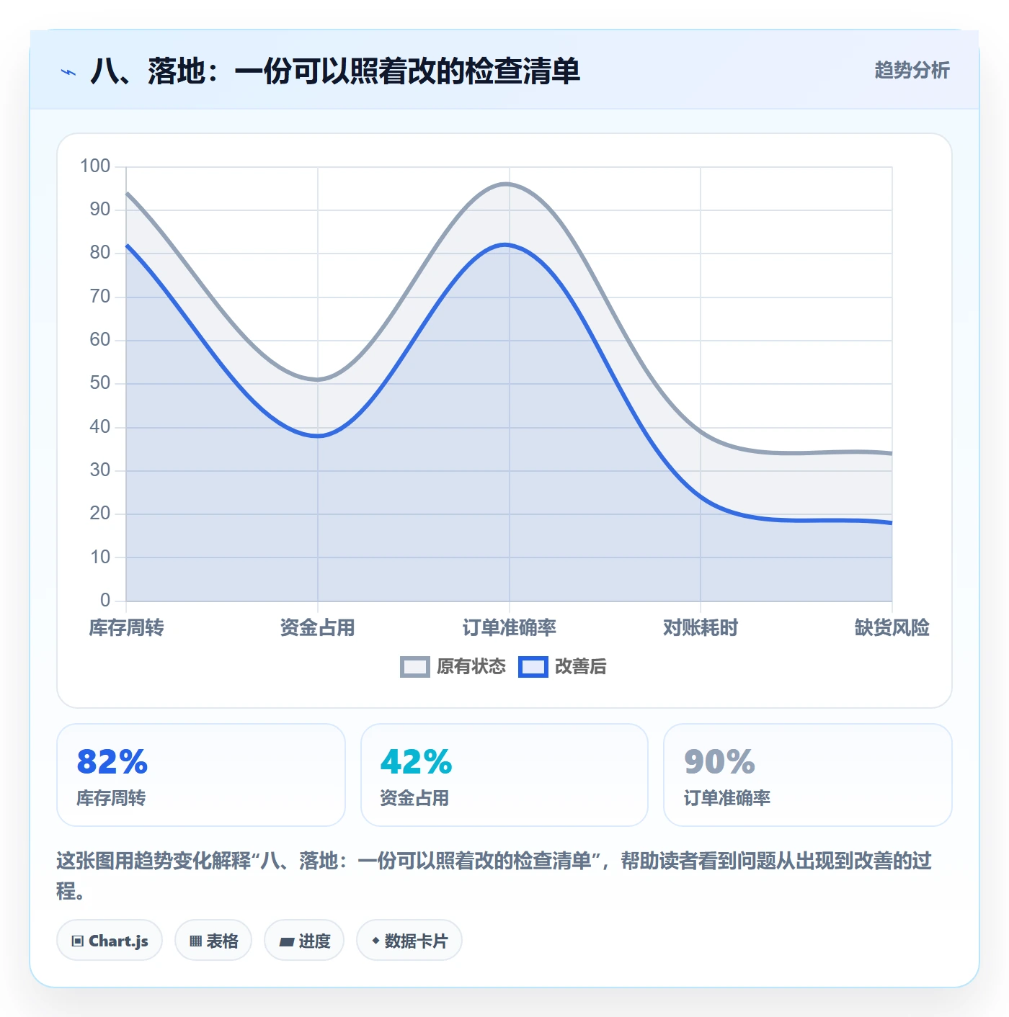1009x1017 pixels.
Task: Click the 对账耗时 x-axis label
Action: tap(701, 628)
